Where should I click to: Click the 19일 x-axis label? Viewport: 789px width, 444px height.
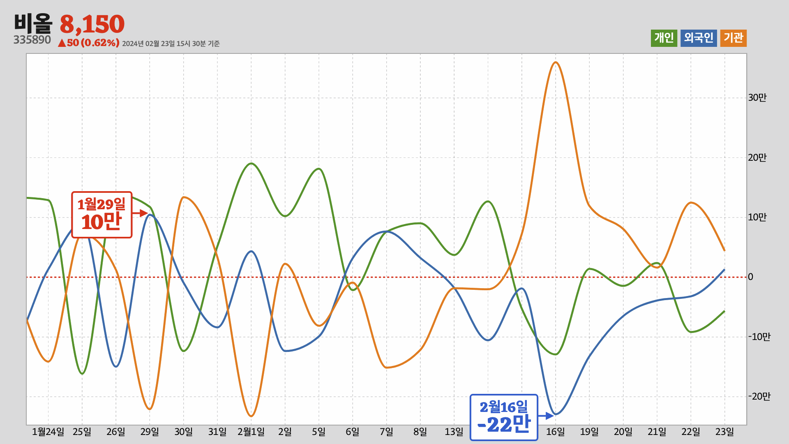[x=589, y=432]
